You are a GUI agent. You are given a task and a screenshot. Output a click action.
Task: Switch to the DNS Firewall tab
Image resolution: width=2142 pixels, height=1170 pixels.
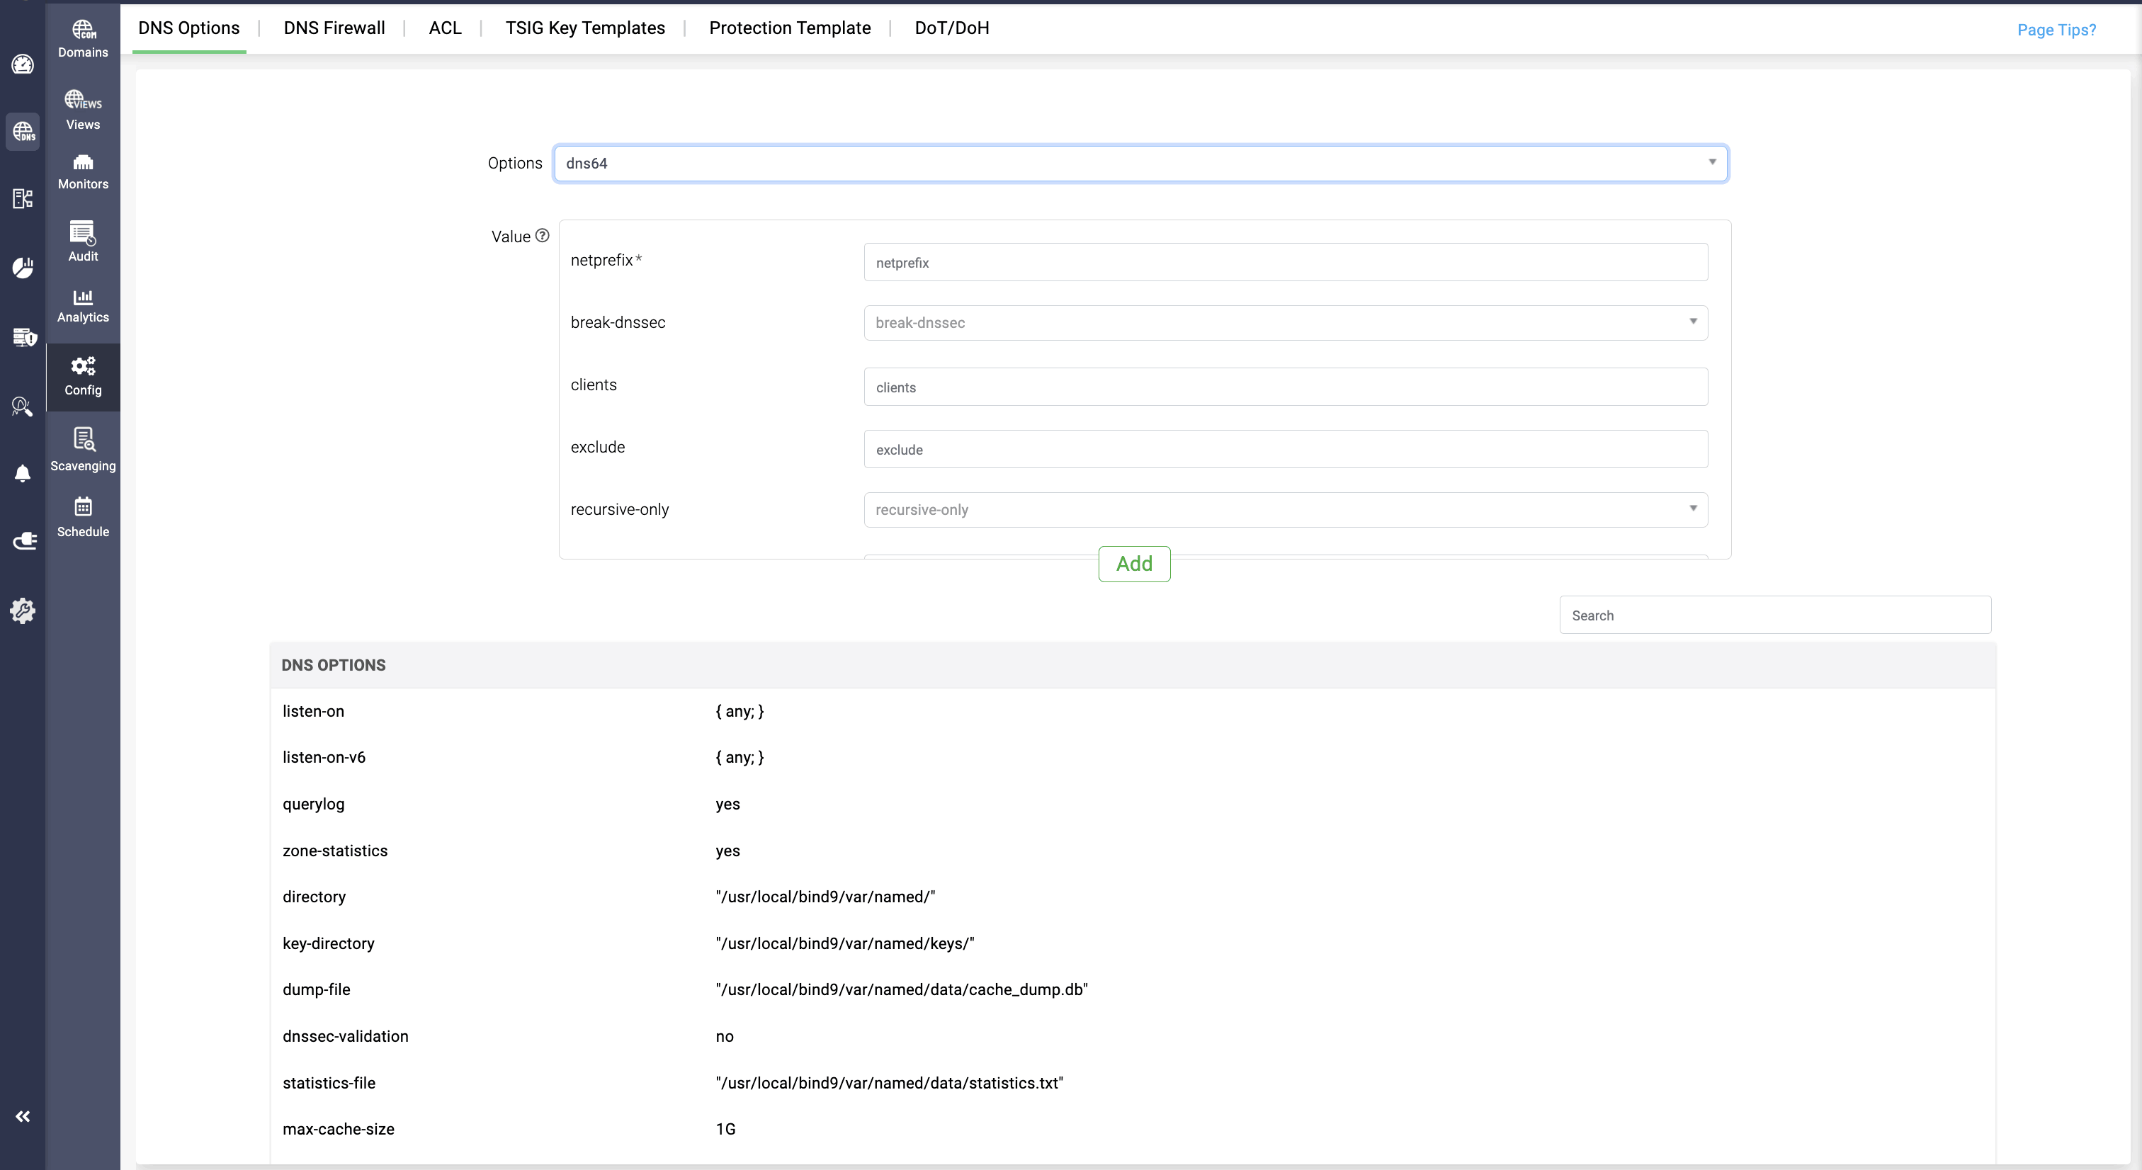334,28
